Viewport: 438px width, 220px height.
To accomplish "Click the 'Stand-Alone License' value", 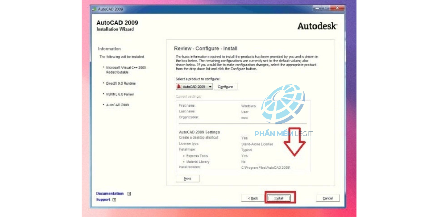I will [x=257, y=144].
